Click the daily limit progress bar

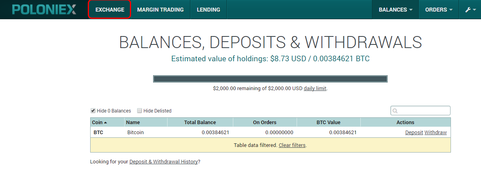coord(270,79)
